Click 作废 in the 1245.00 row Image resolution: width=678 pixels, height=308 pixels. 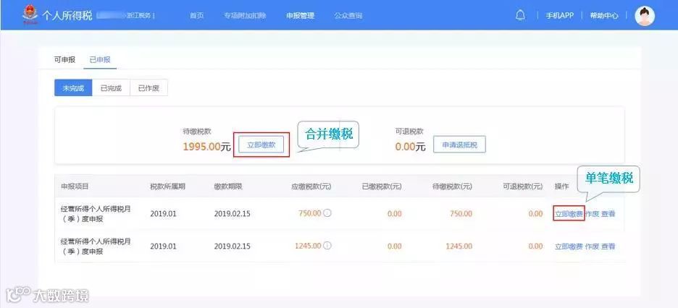point(592,247)
